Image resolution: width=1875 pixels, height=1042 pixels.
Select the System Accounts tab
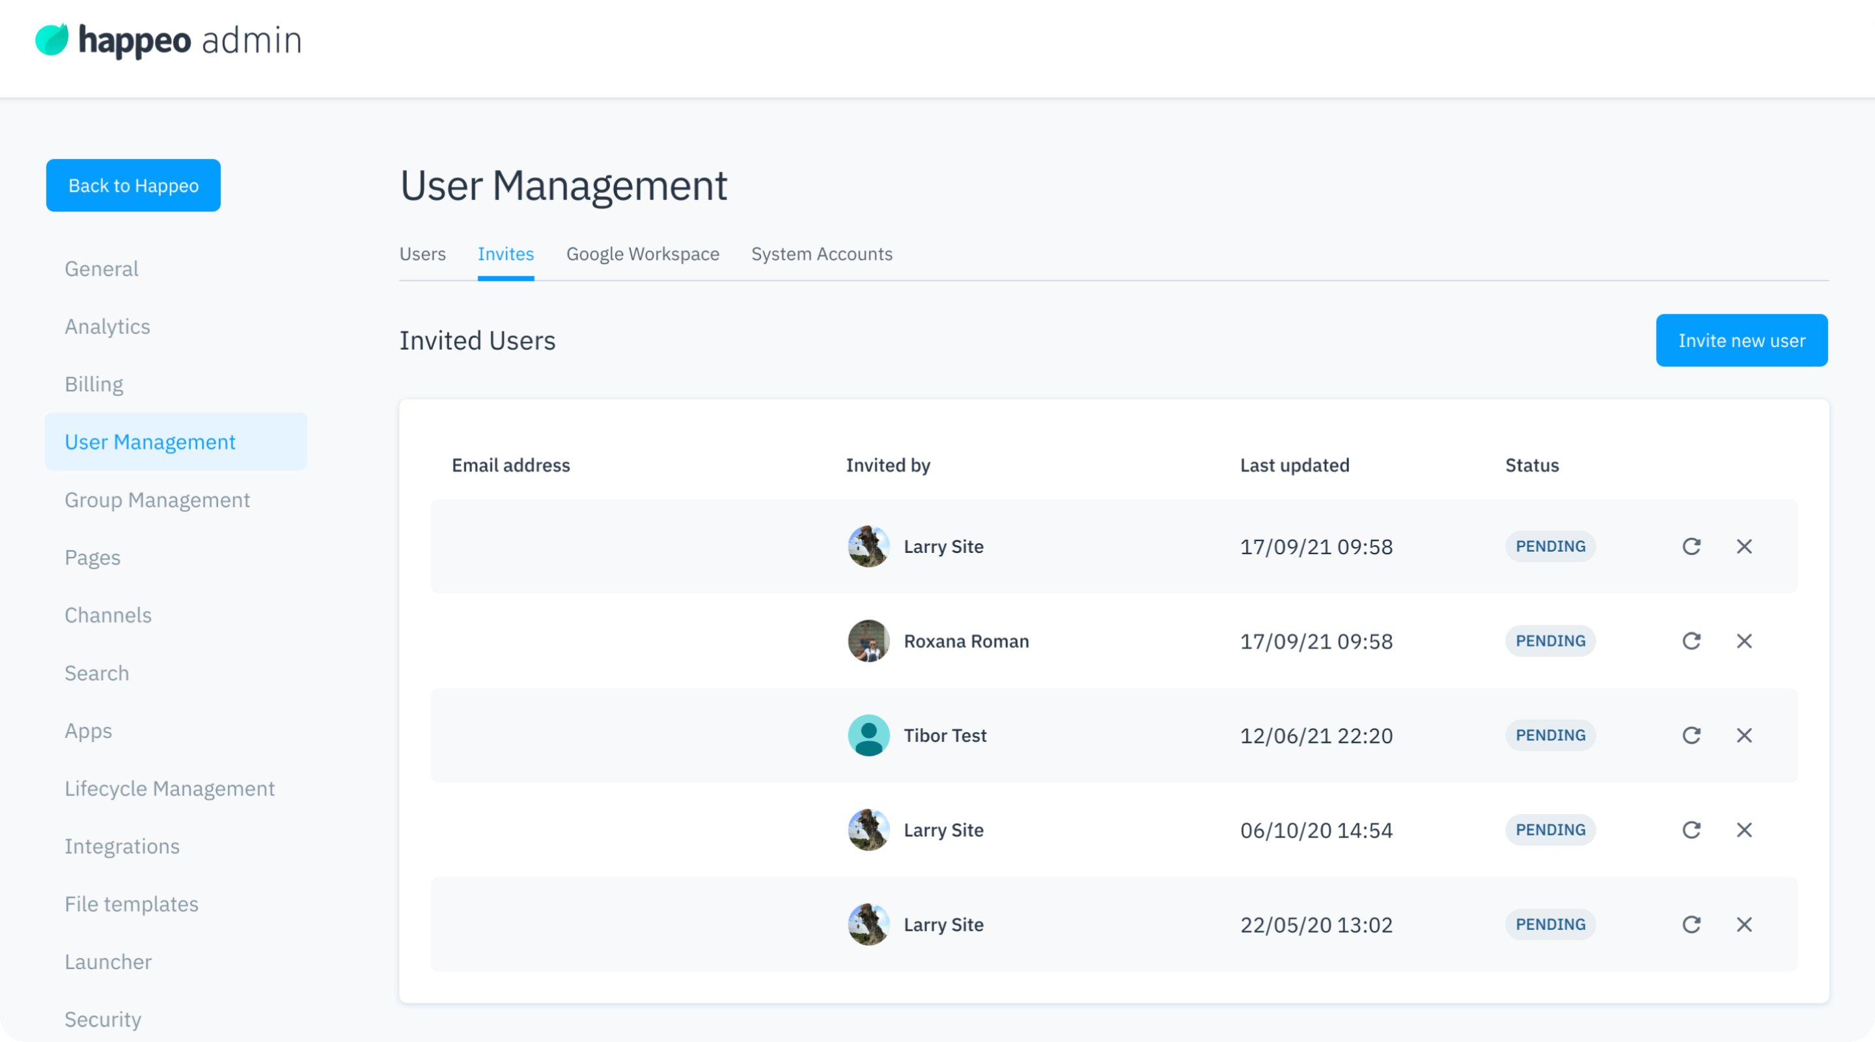(822, 254)
